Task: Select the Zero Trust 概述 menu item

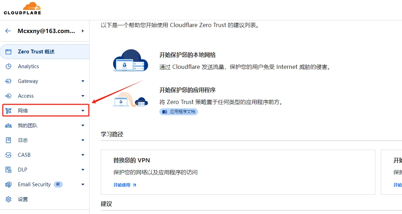Action: (x=45, y=52)
